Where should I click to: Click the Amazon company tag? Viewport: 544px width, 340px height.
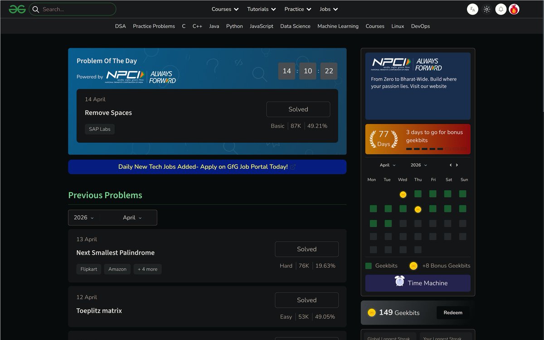pyautogui.click(x=117, y=269)
